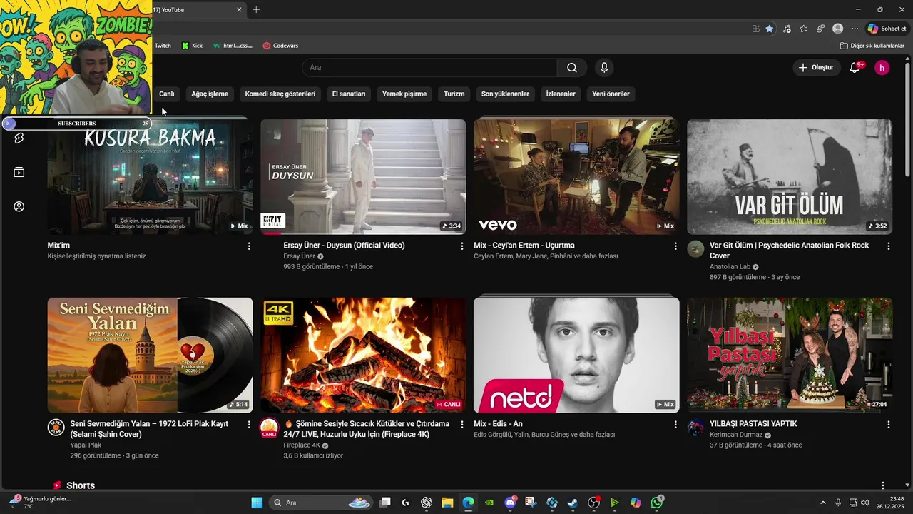Open the Twitch bookmark
The image size is (913, 514).
pyautogui.click(x=163, y=46)
